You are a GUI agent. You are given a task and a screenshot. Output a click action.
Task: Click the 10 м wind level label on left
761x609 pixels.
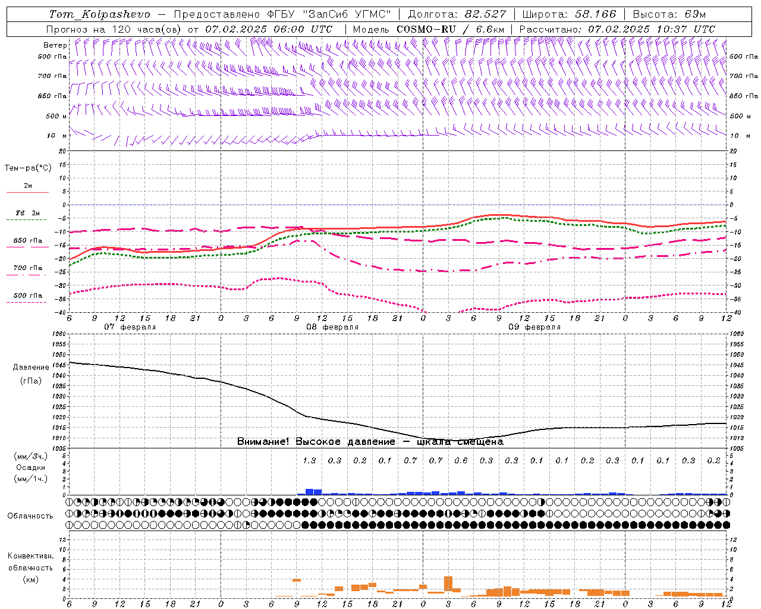[x=57, y=136]
